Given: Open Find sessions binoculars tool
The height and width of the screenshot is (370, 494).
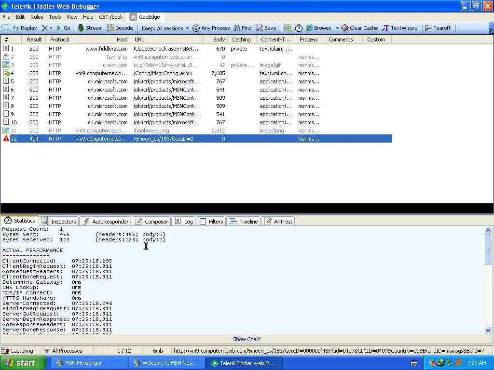Looking at the screenshot, I should pyautogui.click(x=242, y=28).
